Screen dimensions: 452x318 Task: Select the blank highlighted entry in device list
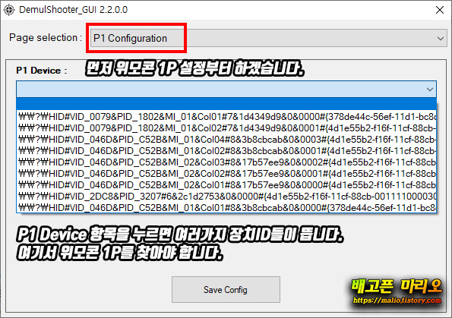point(226,104)
